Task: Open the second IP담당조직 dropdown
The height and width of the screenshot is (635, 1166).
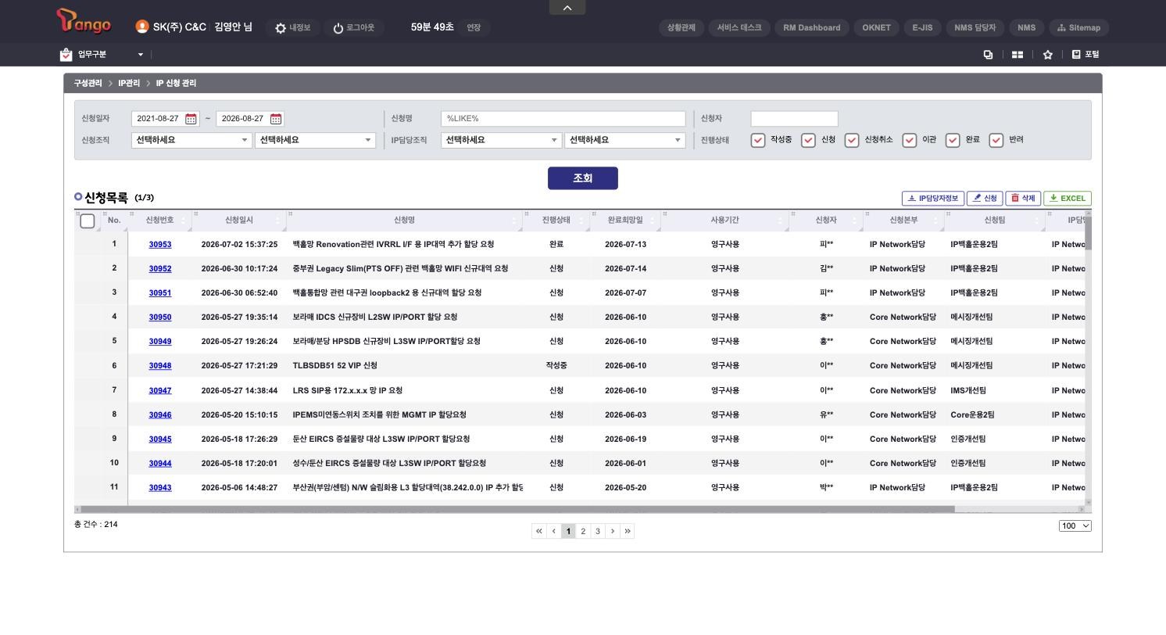Action: tap(624, 140)
